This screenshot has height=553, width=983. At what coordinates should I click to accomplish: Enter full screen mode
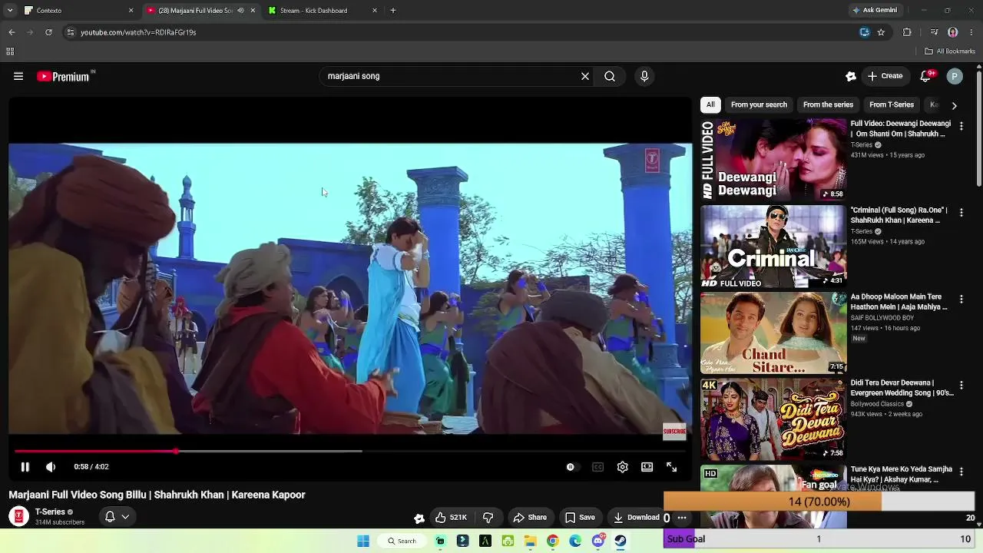click(672, 466)
